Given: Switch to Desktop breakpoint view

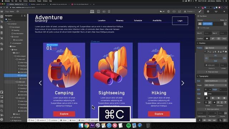Looking at the screenshot, I should [x=92, y=11].
